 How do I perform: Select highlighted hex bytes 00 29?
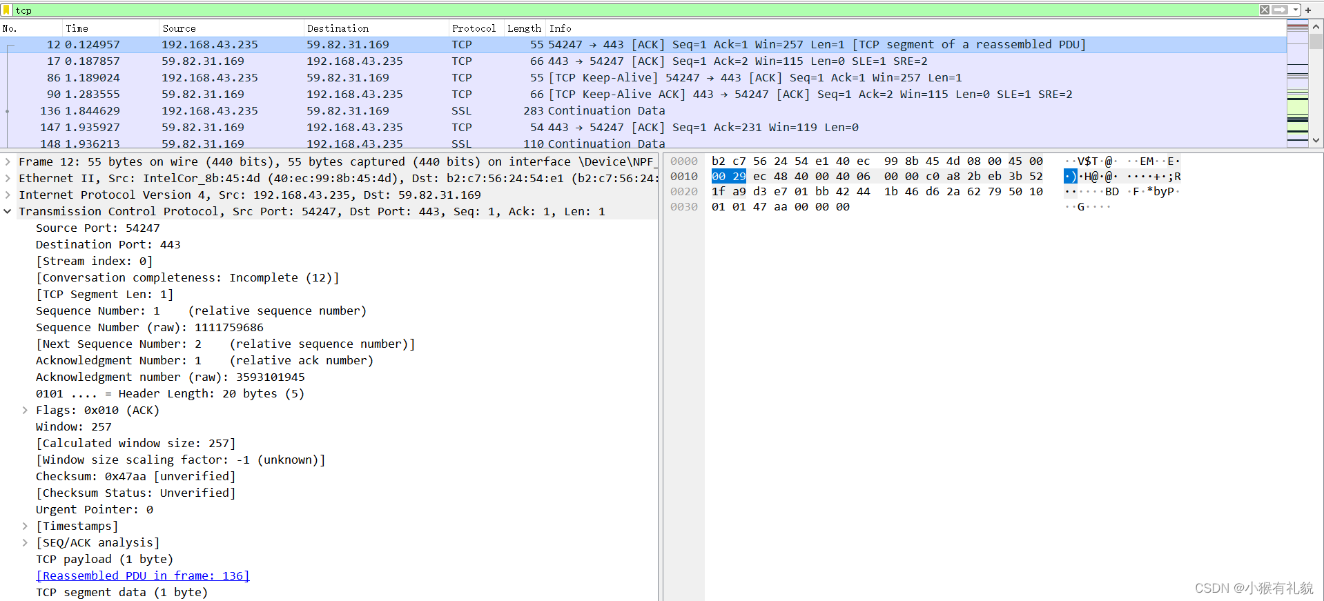(729, 176)
